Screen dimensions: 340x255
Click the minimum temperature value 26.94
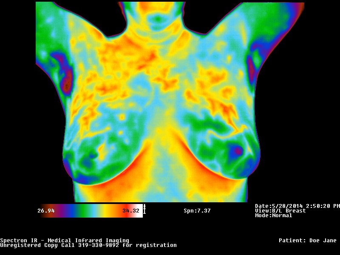click(x=46, y=210)
